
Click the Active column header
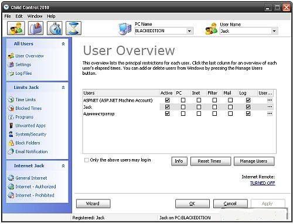pos(167,93)
